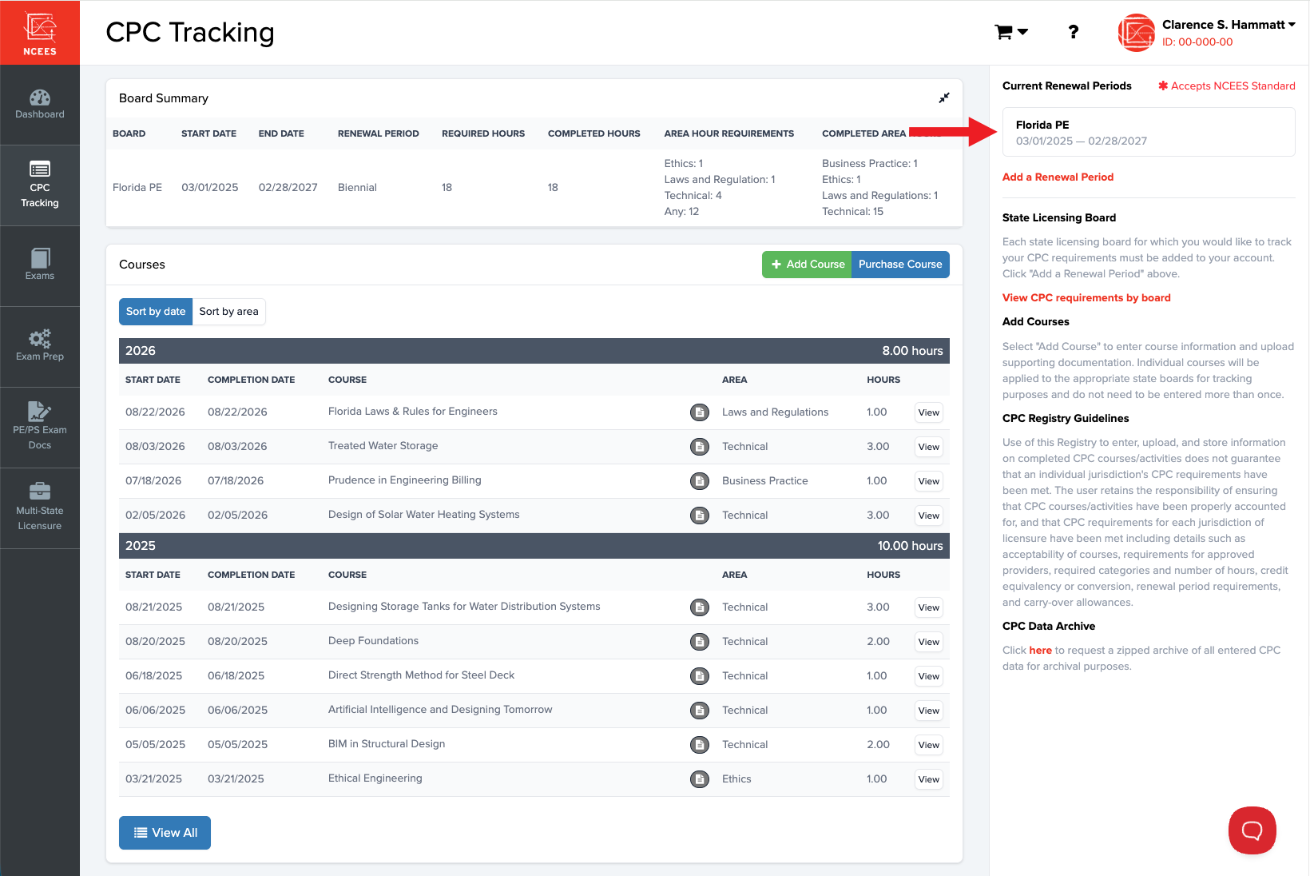Screen dimensions: 1310x876
Task: Select the Florida PE renewal period card
Action: click(1149, 132)
